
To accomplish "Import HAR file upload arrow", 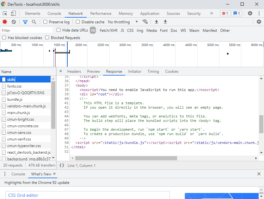I will pyautogui.click(x=157, y=22).
